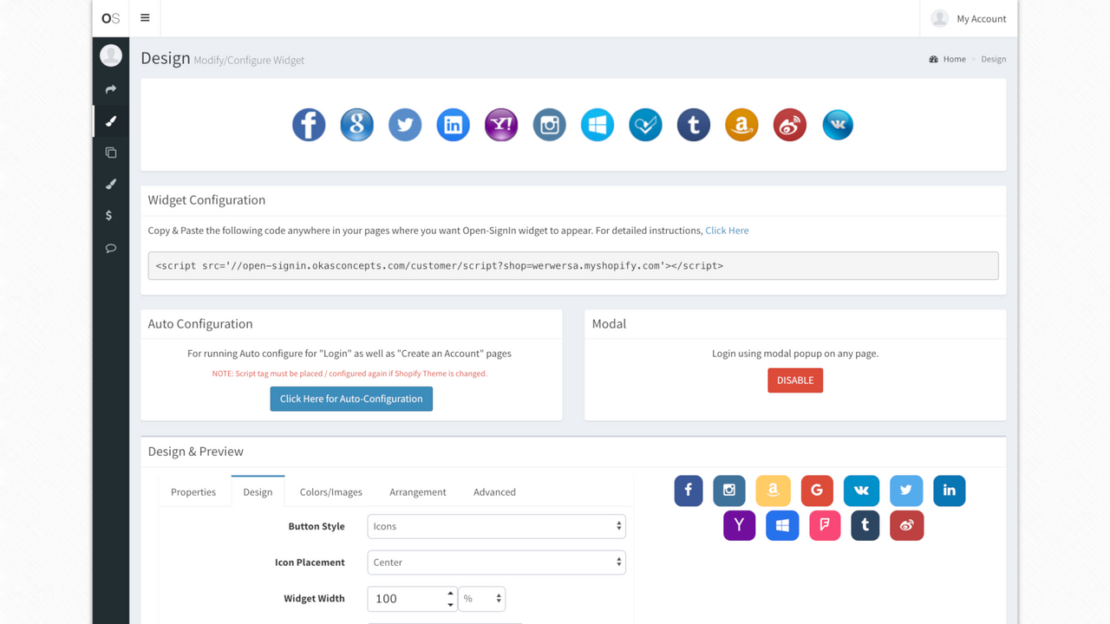
Task: Select the active Design brush icon in sidebar
Action: pyautogui.click(x=110, y=121)
